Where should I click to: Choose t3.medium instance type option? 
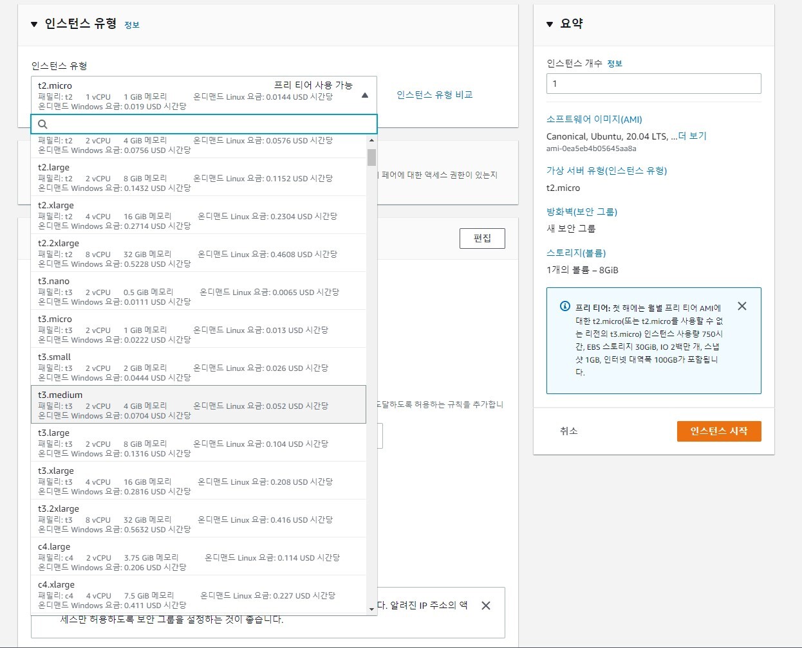198,405
